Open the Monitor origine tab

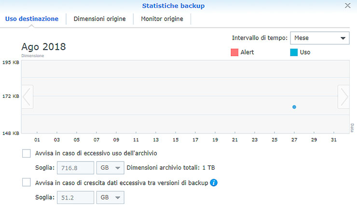[x=162, y=19]
